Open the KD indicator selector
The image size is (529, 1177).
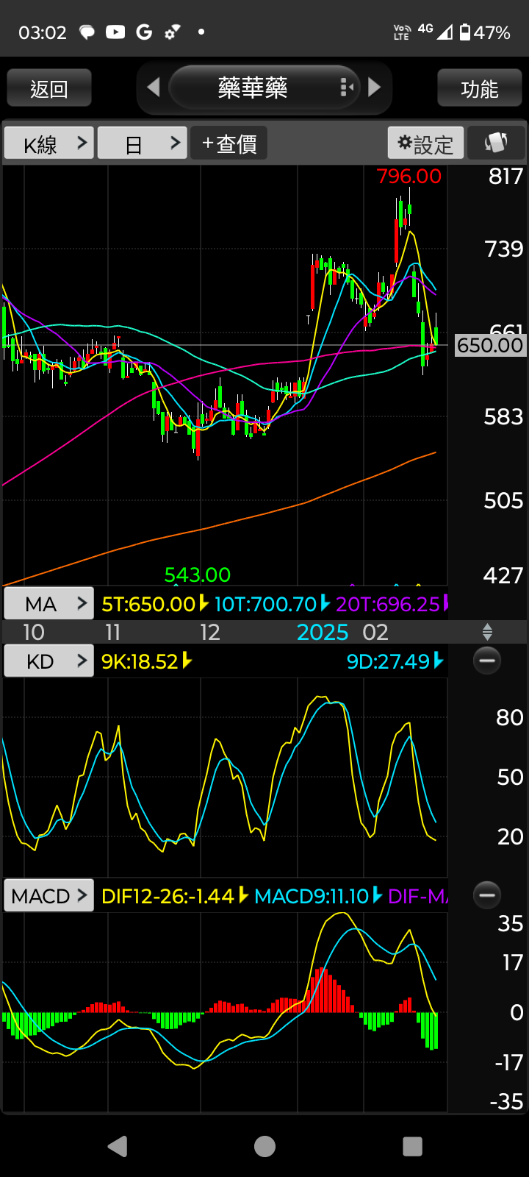click(x=48, y=661)
